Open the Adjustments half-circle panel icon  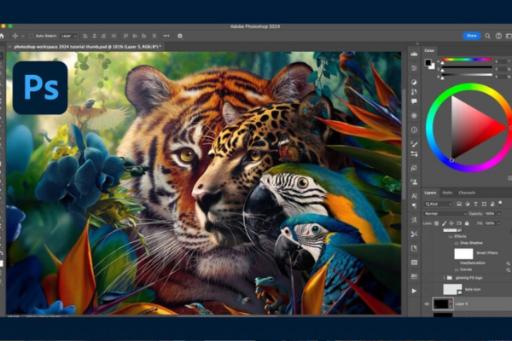coord(414,82)
